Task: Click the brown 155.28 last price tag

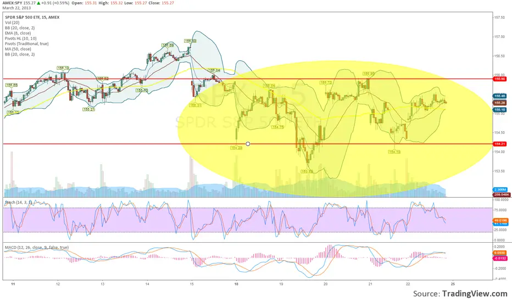Action: point(499,103)
